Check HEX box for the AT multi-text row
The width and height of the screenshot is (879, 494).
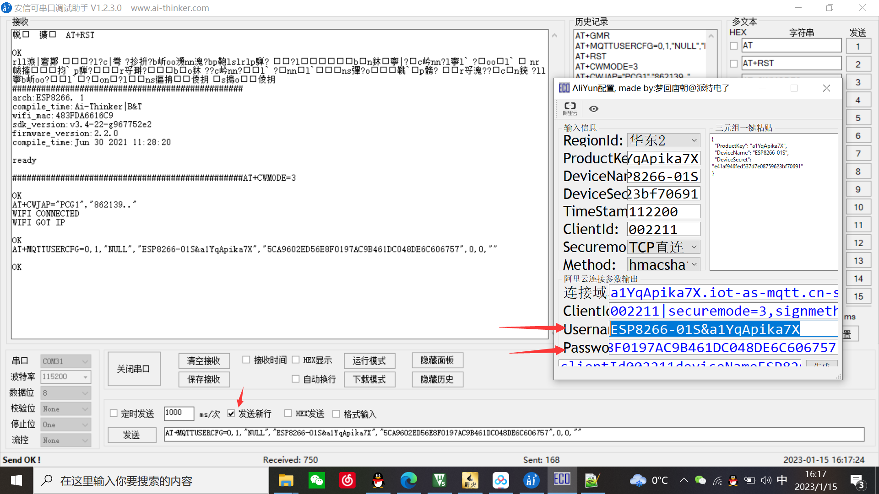[734, 46]
